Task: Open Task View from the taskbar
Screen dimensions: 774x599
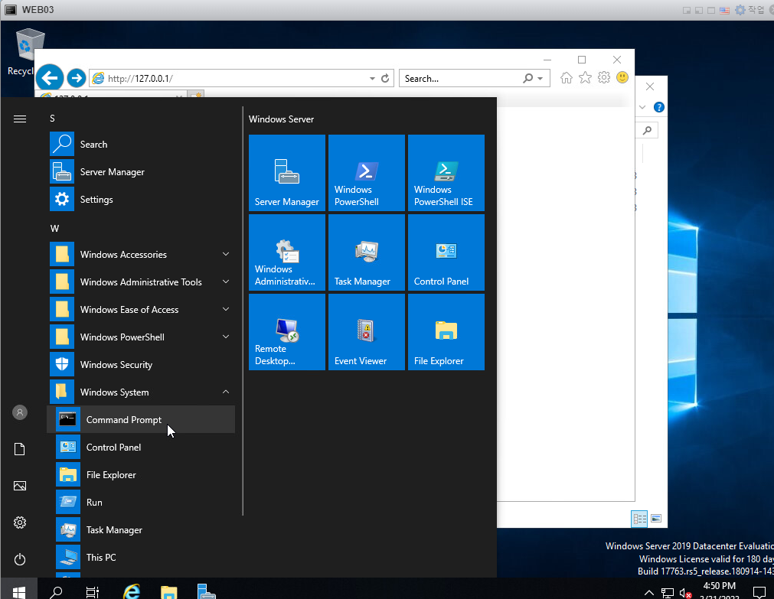Action: pyautogui.click(x=93, y=591)
